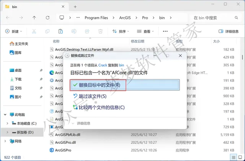Choose 替换目标中的文件(R)
This screenshot has width=245, height=161.
pyautogui.click(x=125, y=85)
